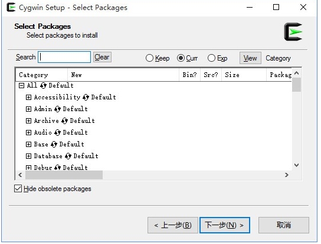Click the scroll down arrow
Screen dimensions: 321x244
coord(296,165)
